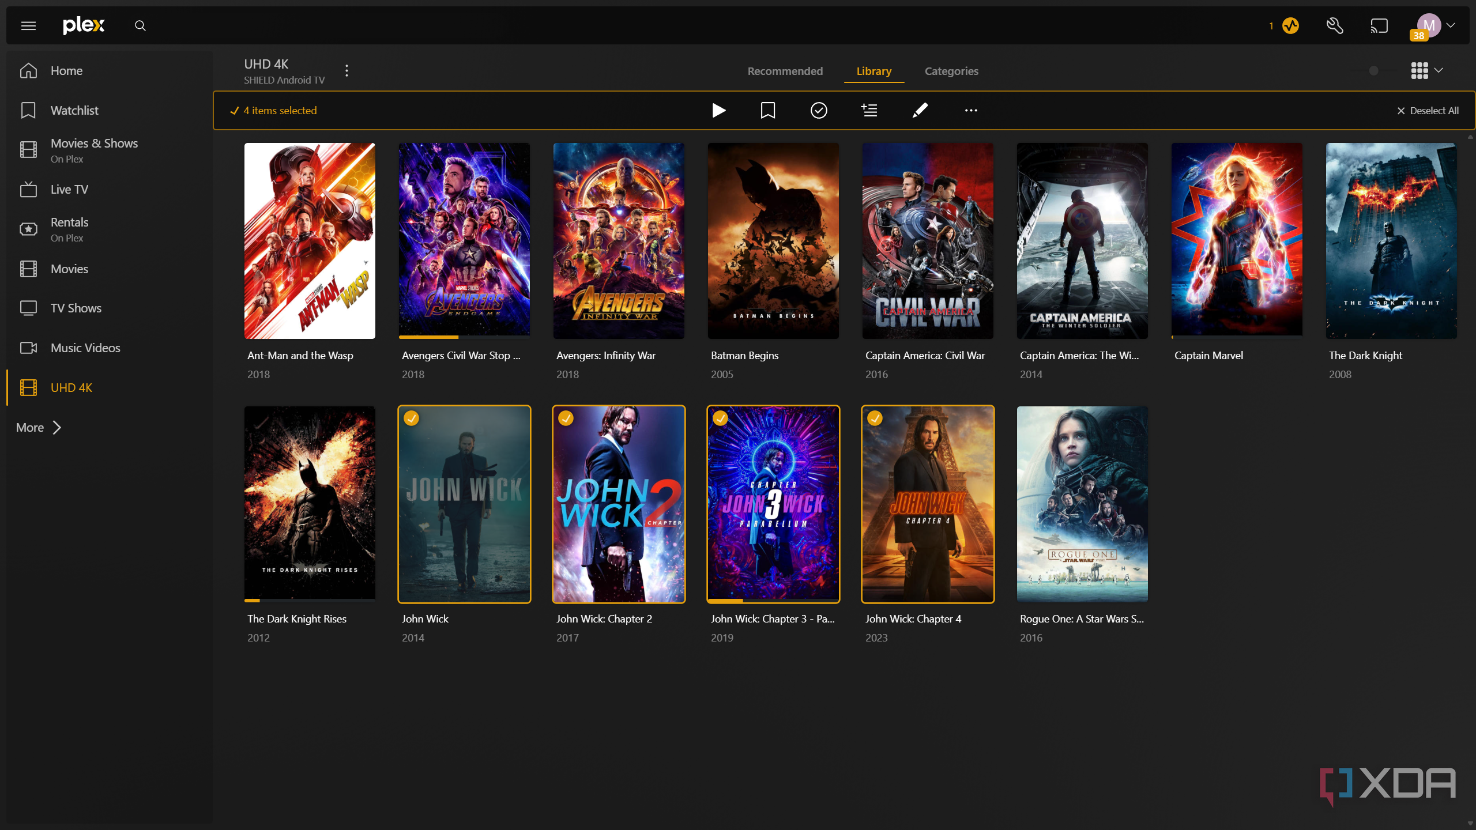
Task: Open Captain Marvel poster thumbnail
Action: tap(1237, 241)
